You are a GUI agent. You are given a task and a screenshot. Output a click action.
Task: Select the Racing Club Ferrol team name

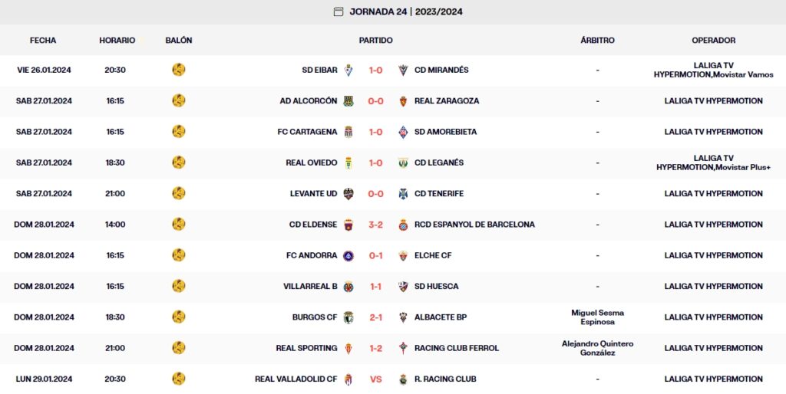(x=456, y=348)
